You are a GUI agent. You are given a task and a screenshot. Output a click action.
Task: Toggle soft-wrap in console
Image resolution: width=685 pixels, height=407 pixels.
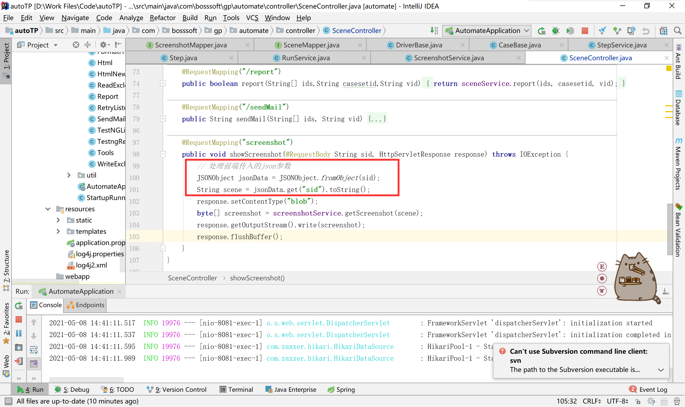pyautogui.click(x=34, y=350)
